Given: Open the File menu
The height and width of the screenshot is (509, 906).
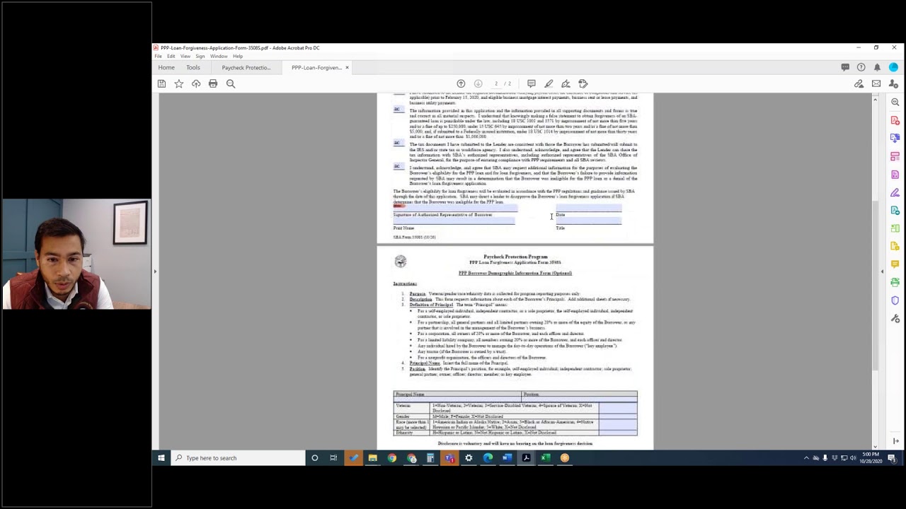Looking at the screenshot, I should pyautogui.click(x=158, y=57).
